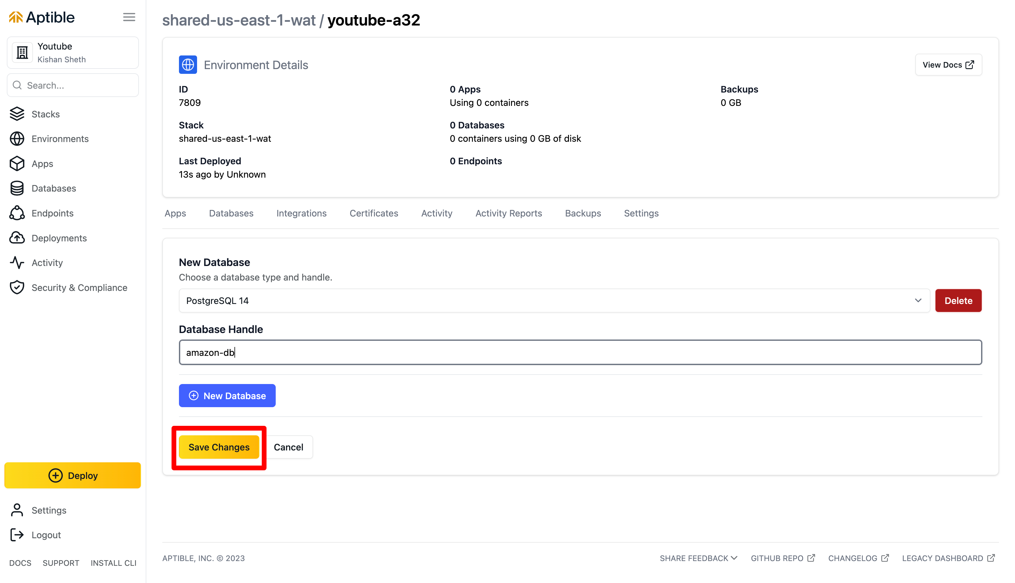Expand the PostgreSQL 14 database type dropdown
1015x583 pixels.
coord(554,301)
